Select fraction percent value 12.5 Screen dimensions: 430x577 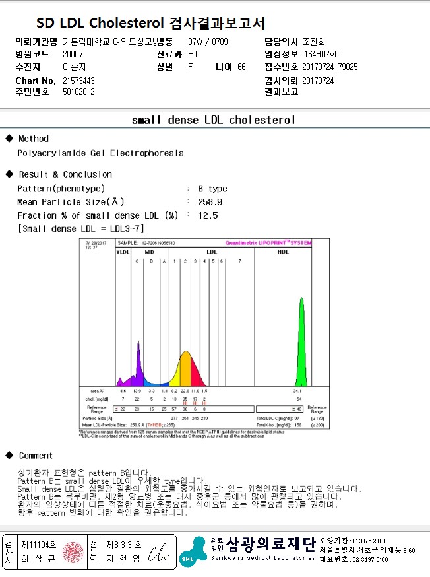pos(208,215)
